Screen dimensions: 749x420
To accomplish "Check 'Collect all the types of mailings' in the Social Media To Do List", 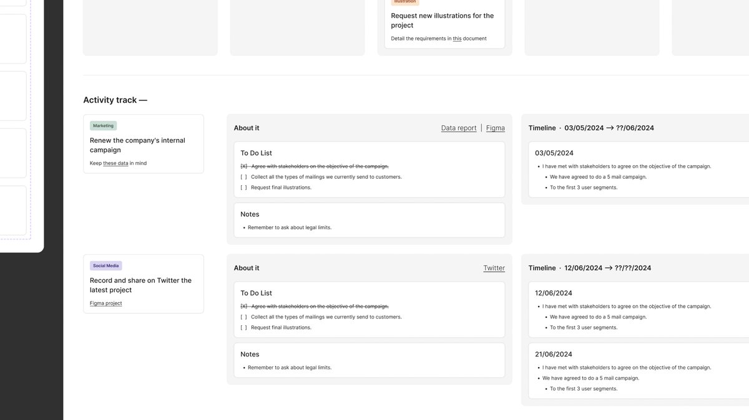I will click(x=244, y=317).
